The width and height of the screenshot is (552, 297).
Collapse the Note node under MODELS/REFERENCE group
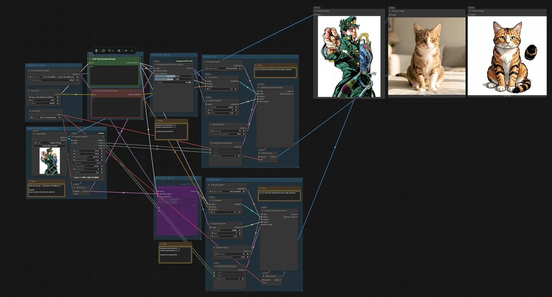click(29, 181)
